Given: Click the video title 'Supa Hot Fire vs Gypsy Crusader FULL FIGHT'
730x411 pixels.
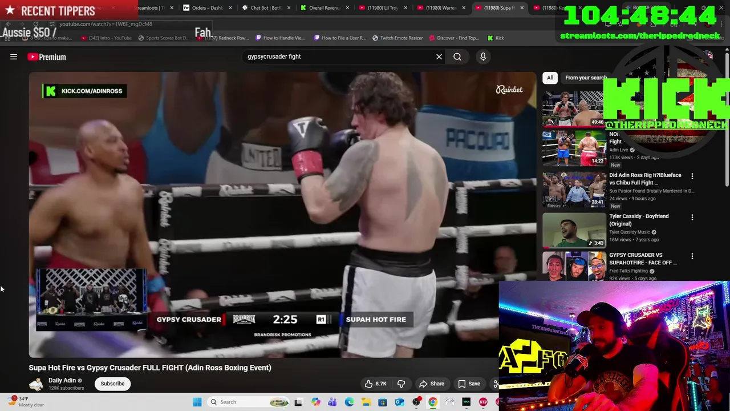Looking at the screenshot, I should pyautogui.click(x=150, y=368).
